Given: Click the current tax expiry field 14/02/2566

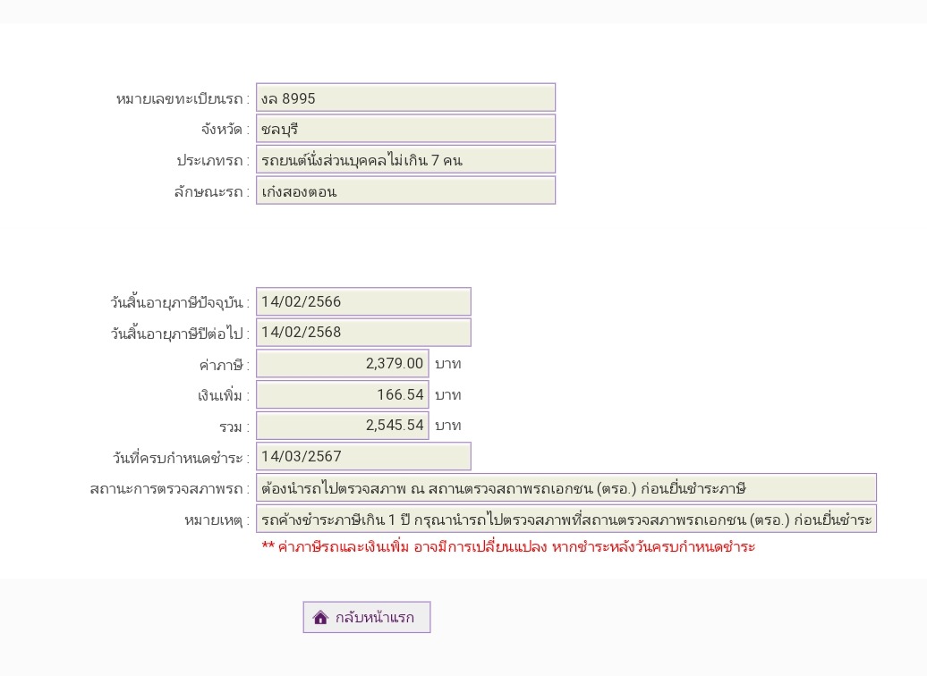Looking at the screenshot, I should 363,301.
